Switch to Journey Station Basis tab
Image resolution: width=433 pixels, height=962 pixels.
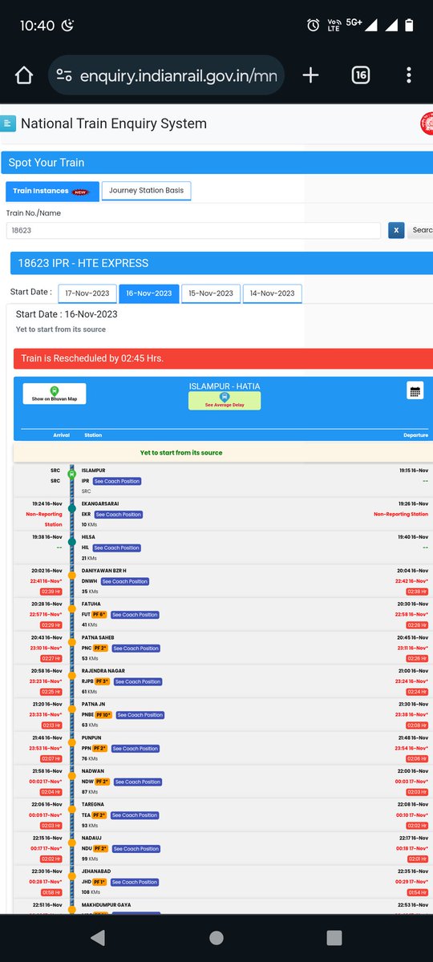147,191
